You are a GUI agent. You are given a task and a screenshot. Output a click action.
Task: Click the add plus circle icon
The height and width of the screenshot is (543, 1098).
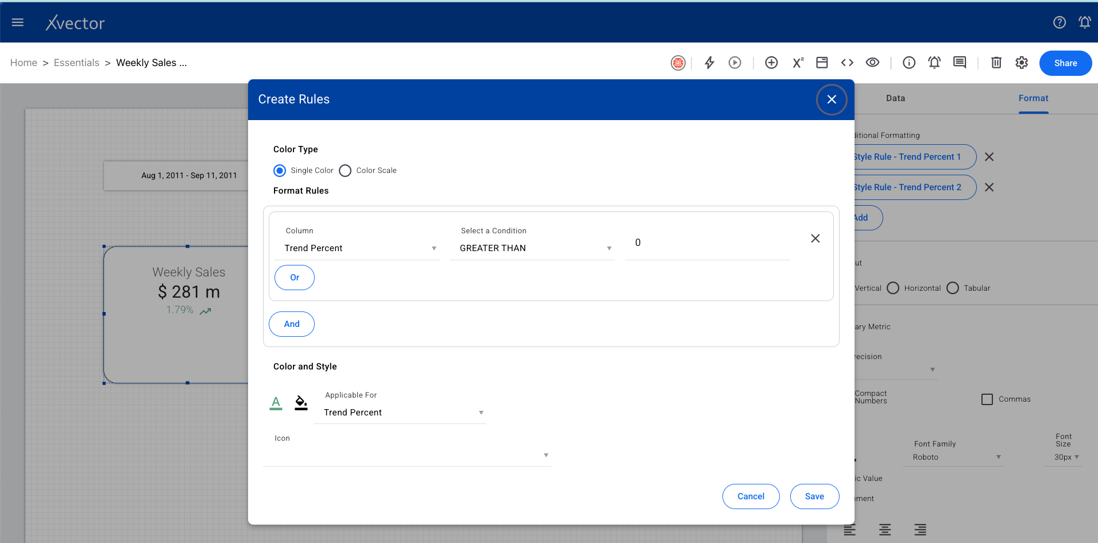click(x=772, y=63)
